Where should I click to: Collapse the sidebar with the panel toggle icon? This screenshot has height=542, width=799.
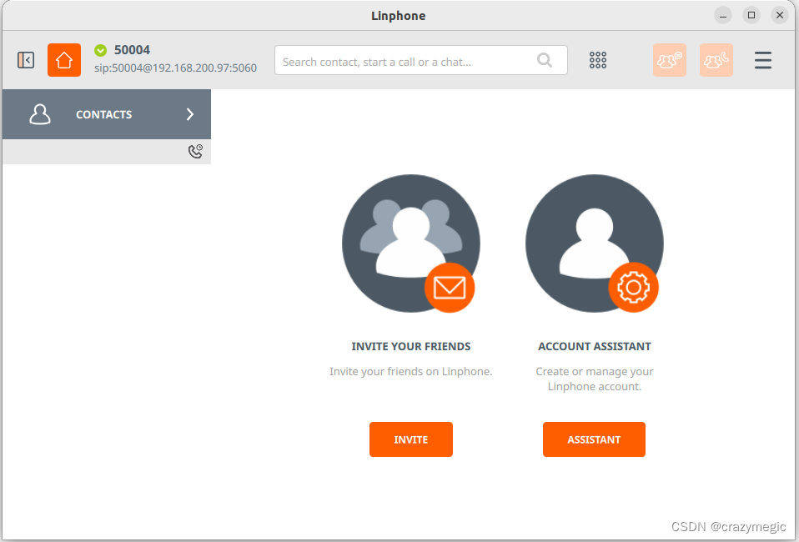26,60
